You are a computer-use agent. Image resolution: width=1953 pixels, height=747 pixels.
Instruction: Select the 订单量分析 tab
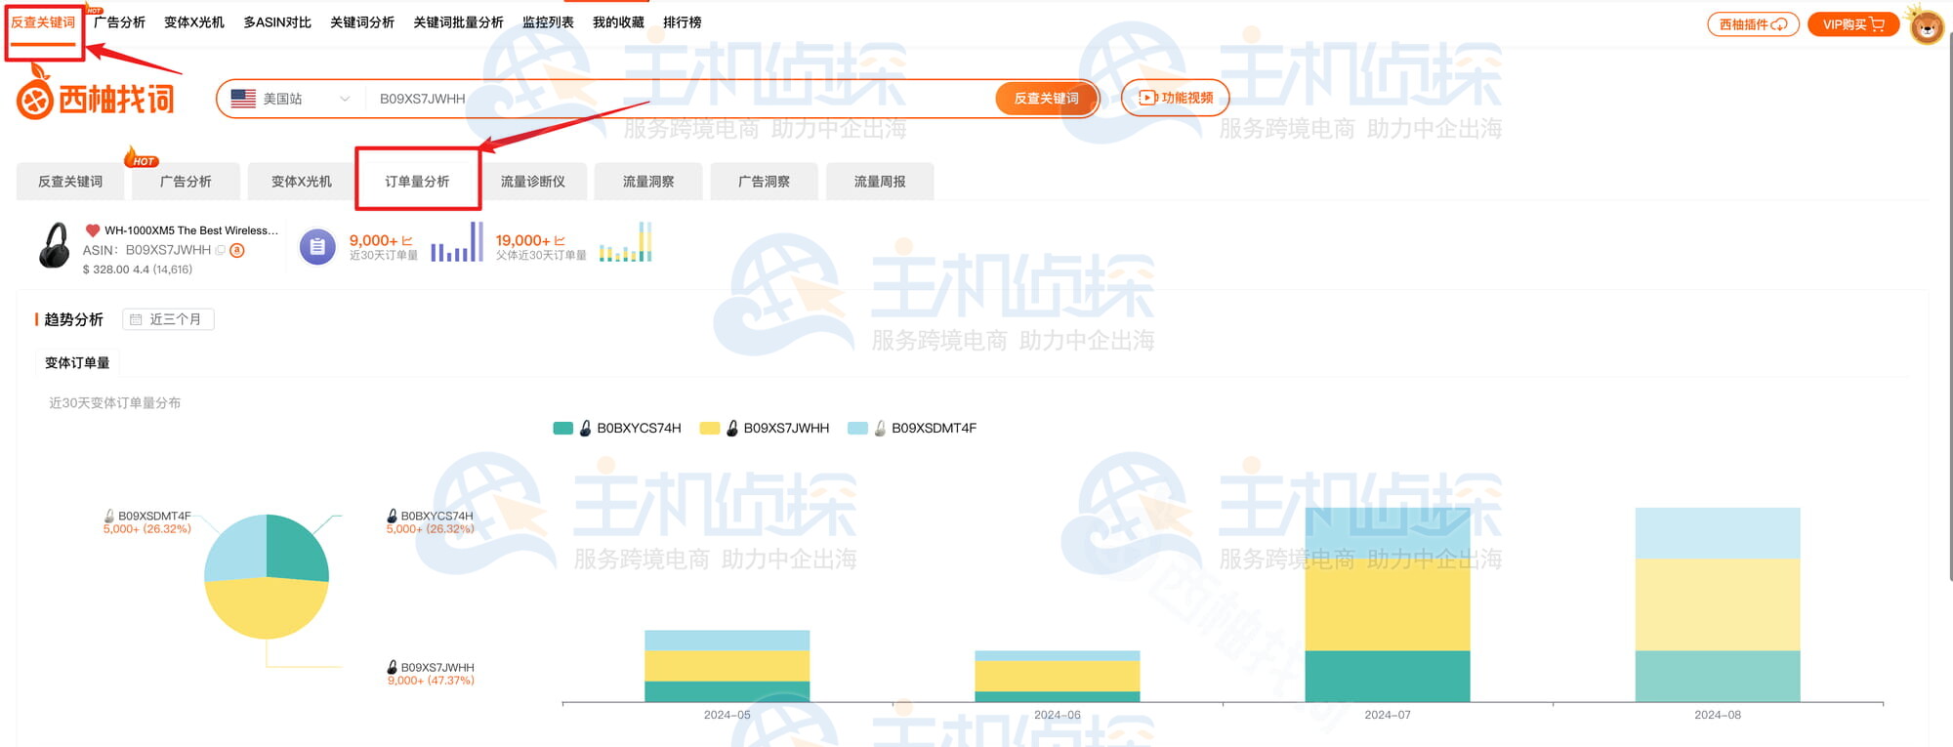click(418, 182)
